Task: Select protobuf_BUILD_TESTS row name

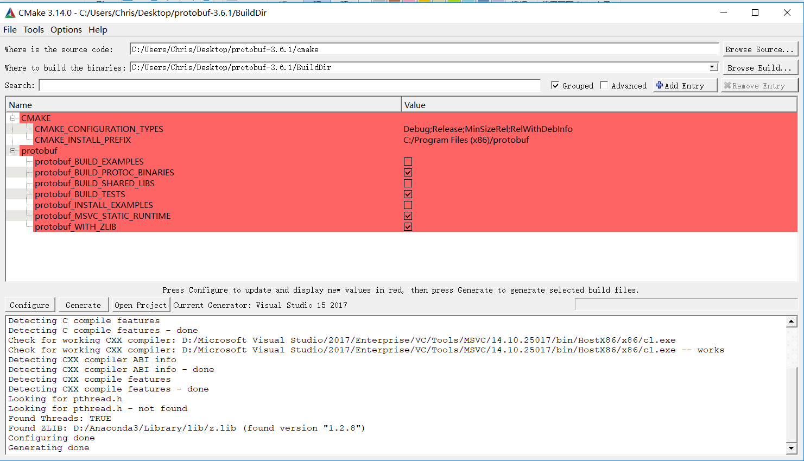Action: [x=80, y=194]
